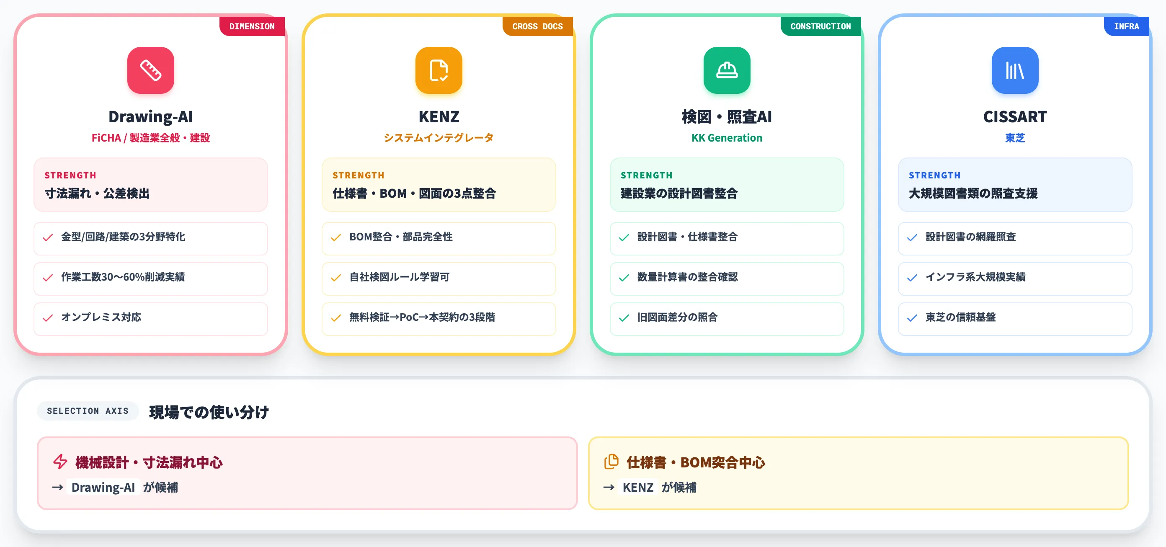Click the copy documents icon beside 仕様書・BOM突合中心
The height and width of the screenshot is (547, 1166).
[x=611, y=462]
